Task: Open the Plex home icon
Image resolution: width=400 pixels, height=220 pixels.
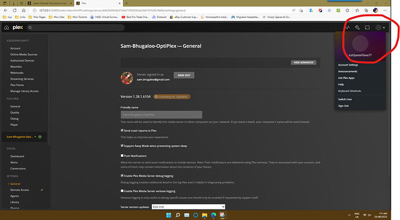Action: pyautogui.click(x=6, y=27)
